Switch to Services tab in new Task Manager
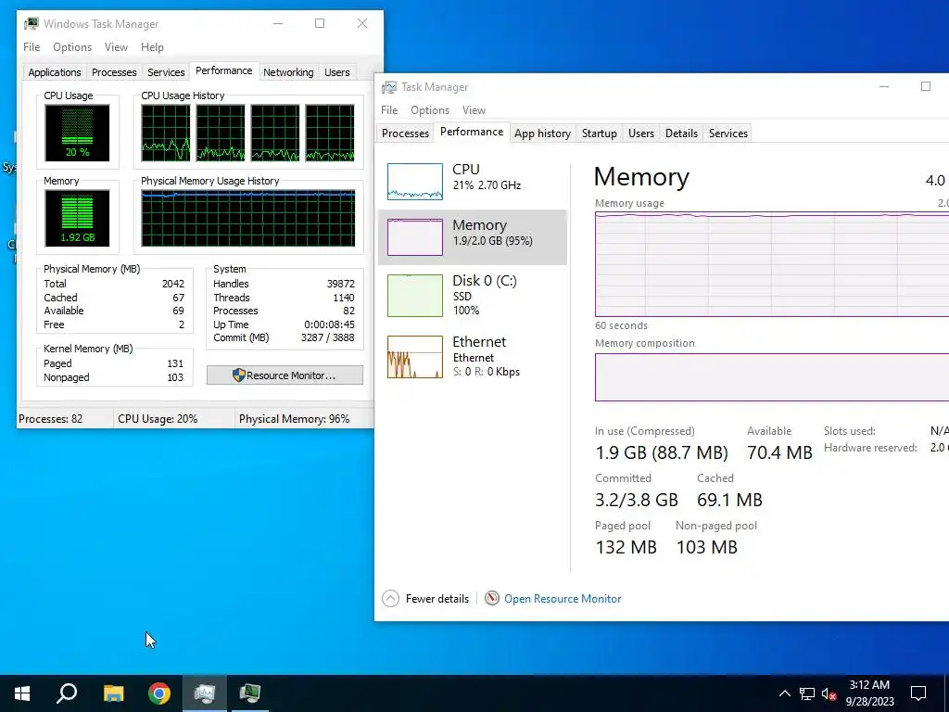The height and width of the screenshot is (712, 949). 728,133
